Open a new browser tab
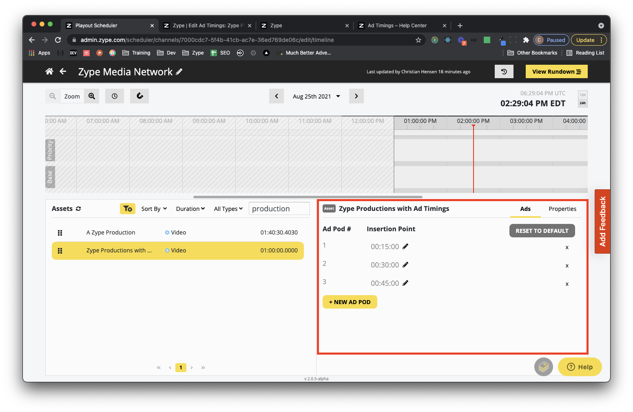 (460, 25)
